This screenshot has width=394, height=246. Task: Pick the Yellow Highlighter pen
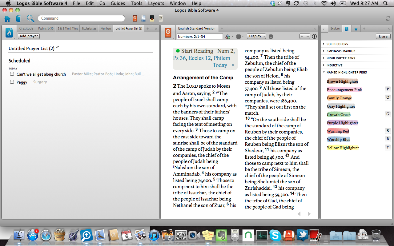click(343, 148)
